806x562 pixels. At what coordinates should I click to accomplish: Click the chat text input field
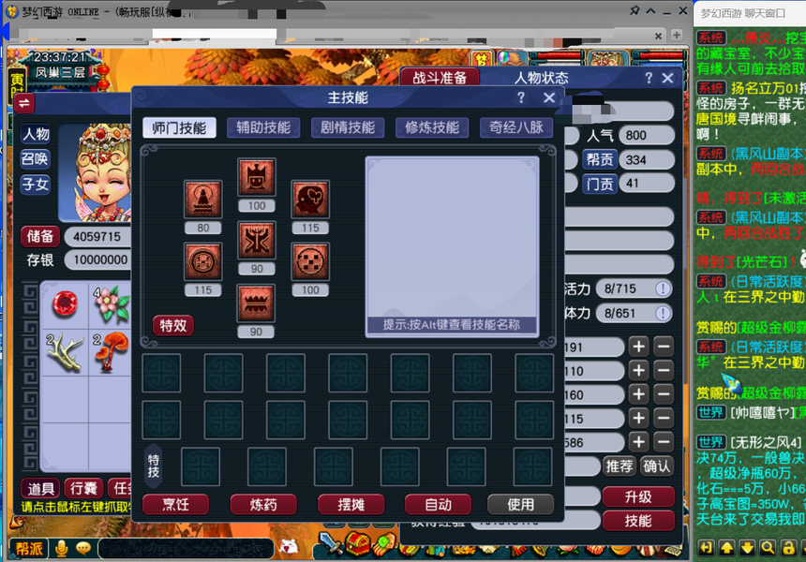coord(186,549)
